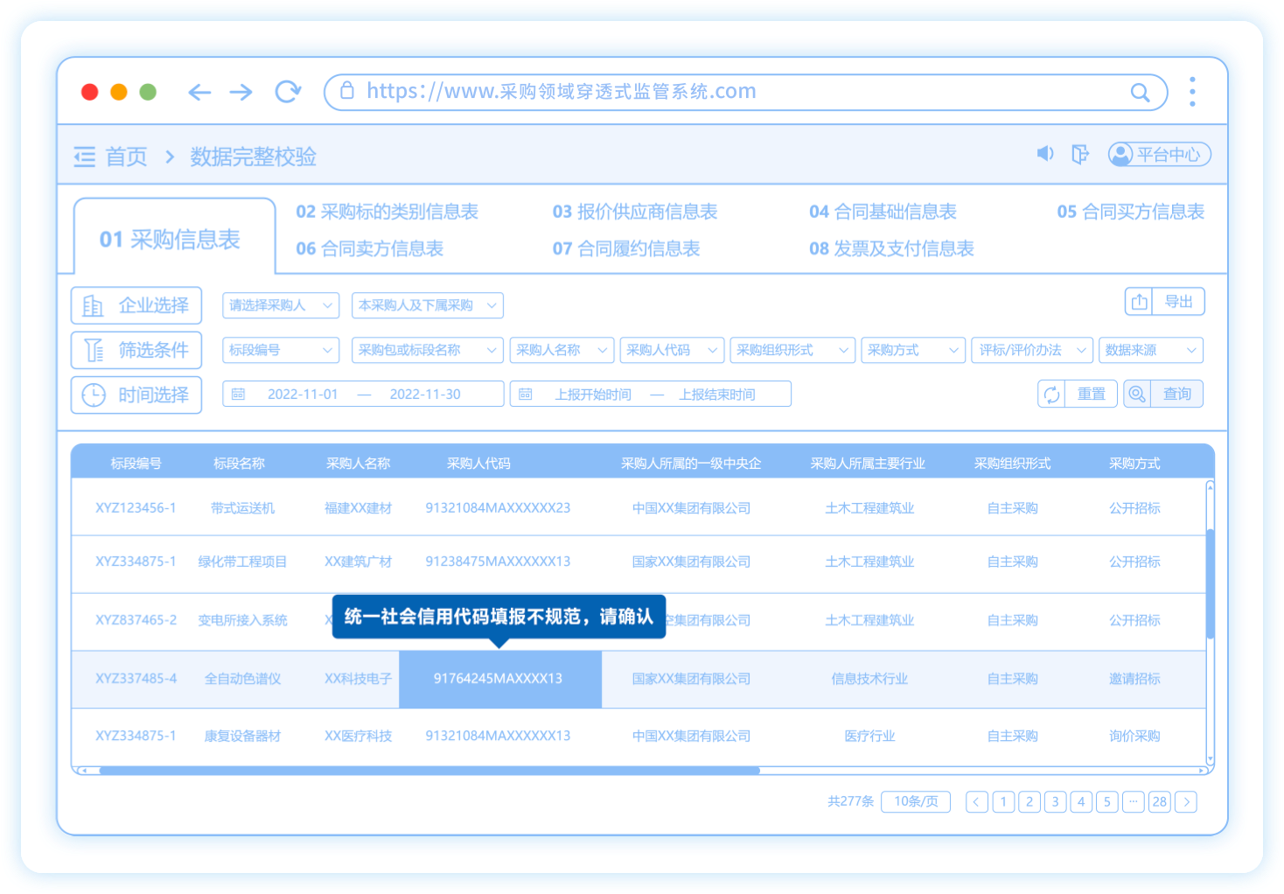This screenshot has height=894, width=1284.
Task: Open the browser three-dot menu
Action: click(x=1192, y=92)
